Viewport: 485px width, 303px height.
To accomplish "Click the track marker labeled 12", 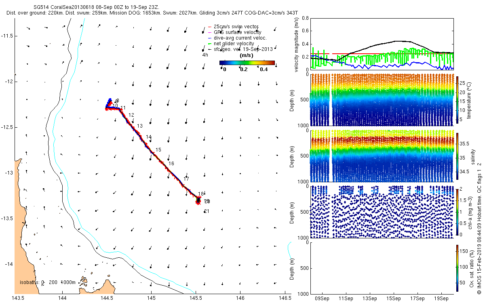I will pos(131,115).
